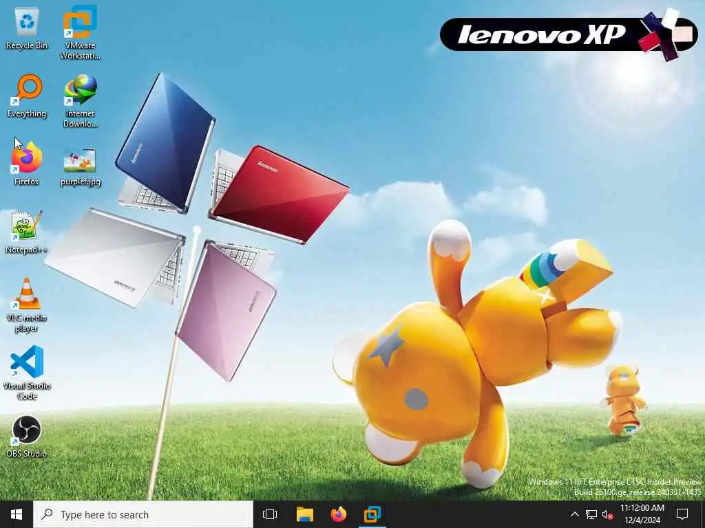Viewport: 705px width, 528px height.
Task: Launch Firefox from the taskbar
Action: pos(339,514)
